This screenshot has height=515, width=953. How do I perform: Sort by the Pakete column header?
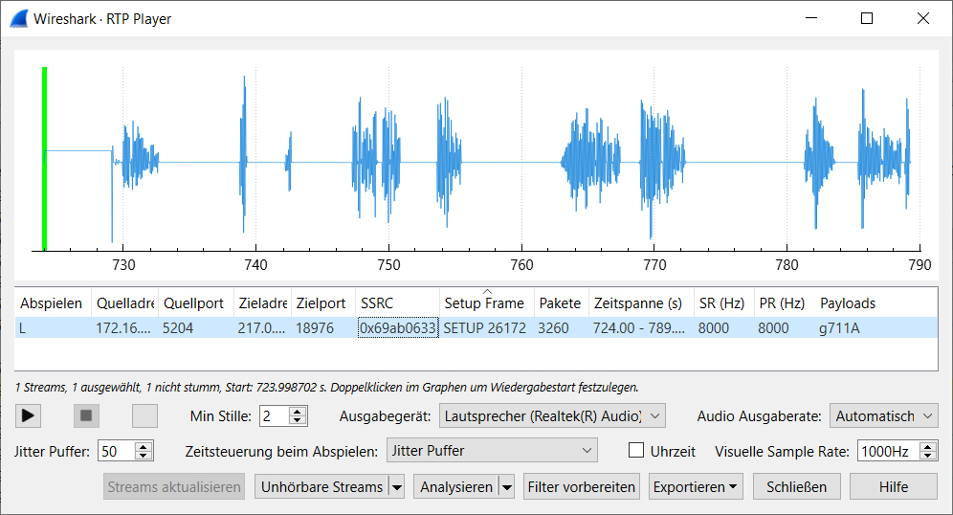pos(561,302)
